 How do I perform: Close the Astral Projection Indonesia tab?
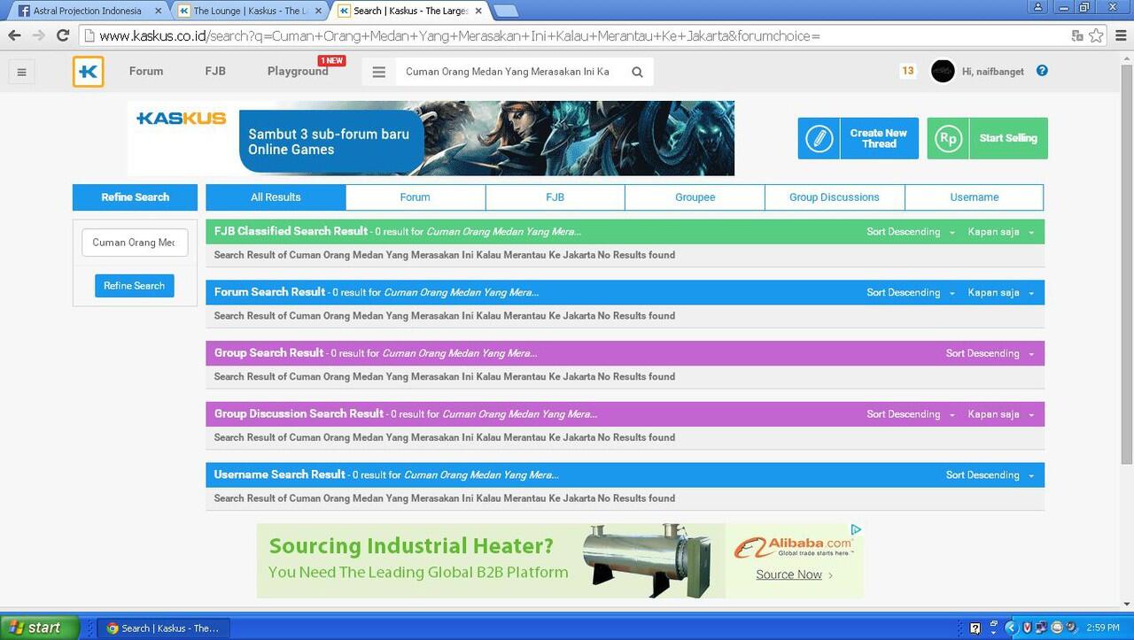pos(158,11)
